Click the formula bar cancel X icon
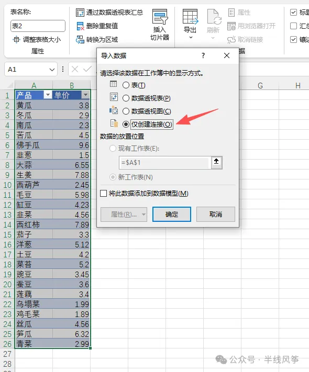This screenshot has width=309, height=372. point(74,69)
